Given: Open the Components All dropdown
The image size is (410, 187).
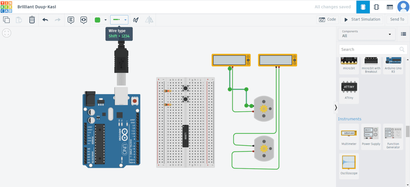Looking at the screenshot, I should pos(367,34).
